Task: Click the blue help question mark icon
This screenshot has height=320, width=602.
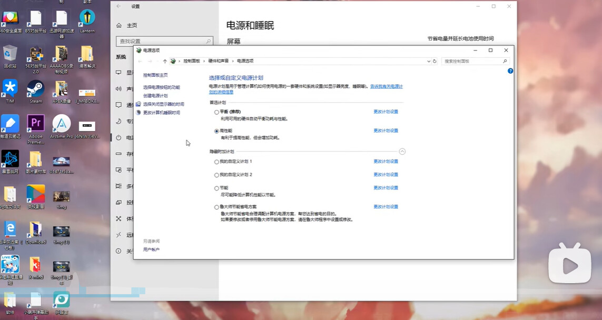Action: 510,71
